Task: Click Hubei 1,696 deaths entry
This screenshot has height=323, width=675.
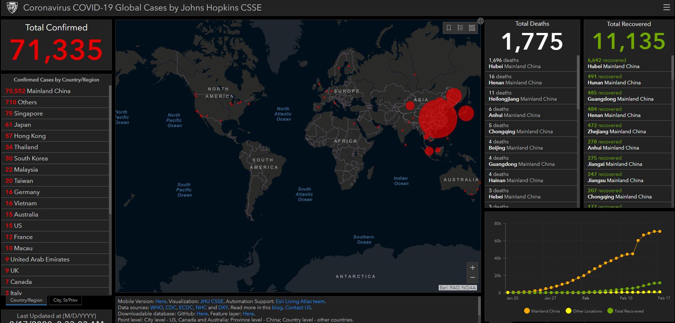Action: 531,63
